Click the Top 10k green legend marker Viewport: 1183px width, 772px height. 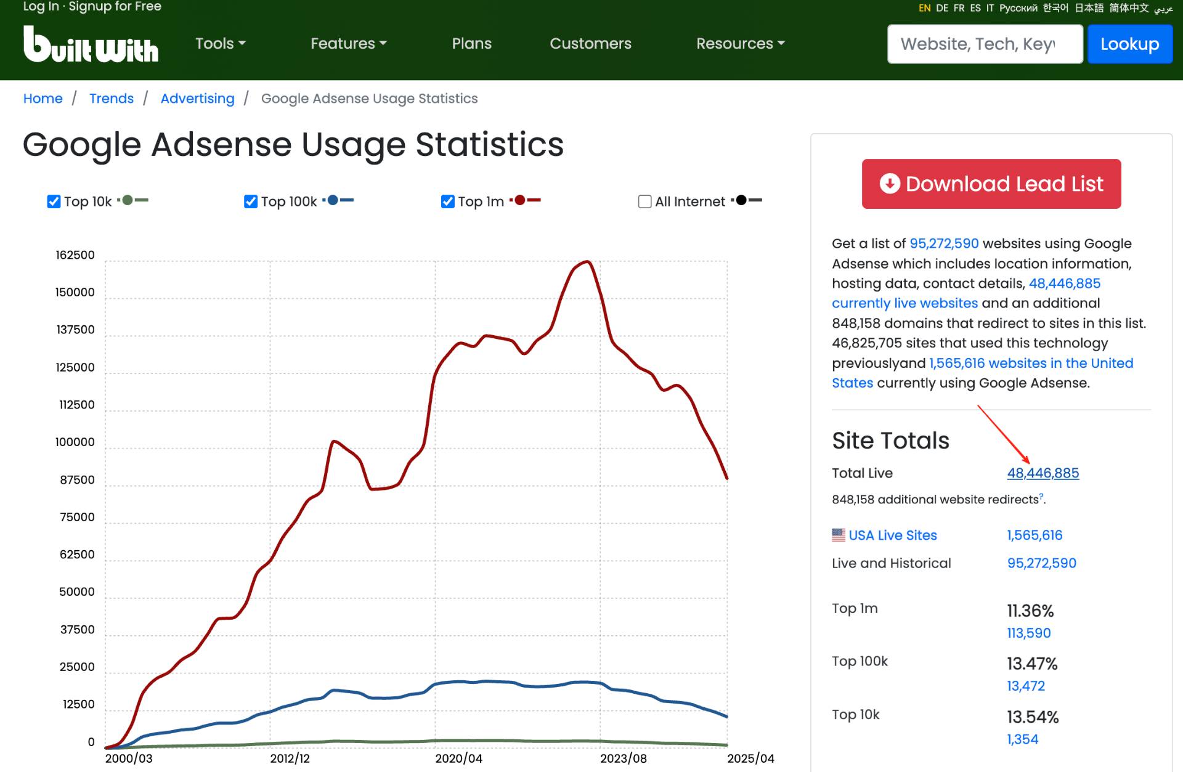(133, 200)
